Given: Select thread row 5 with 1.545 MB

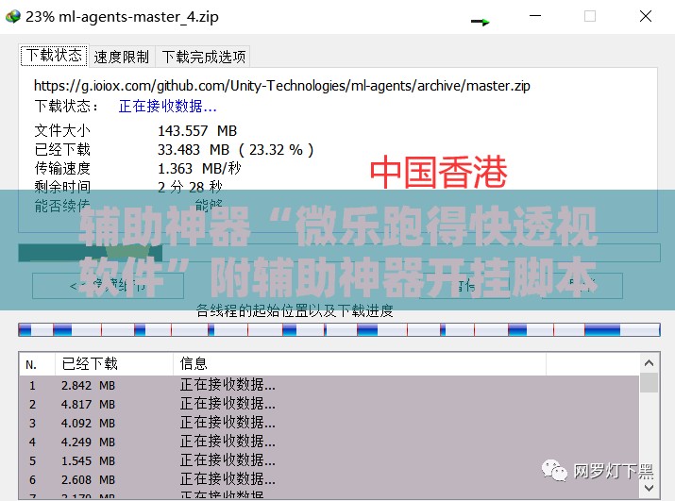Looking at the screenshot, I should (x=329, y=461).
